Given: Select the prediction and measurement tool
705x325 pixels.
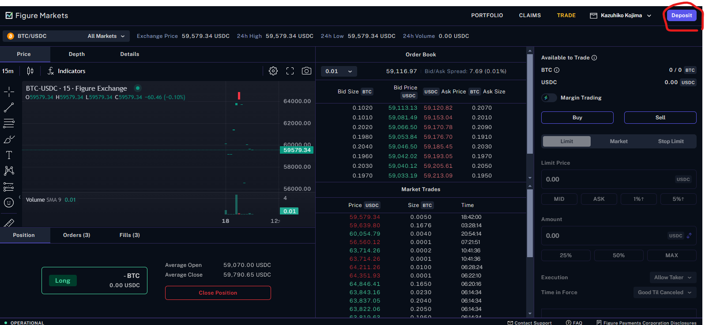Looking at the screenshot, I should coord(9,187).
